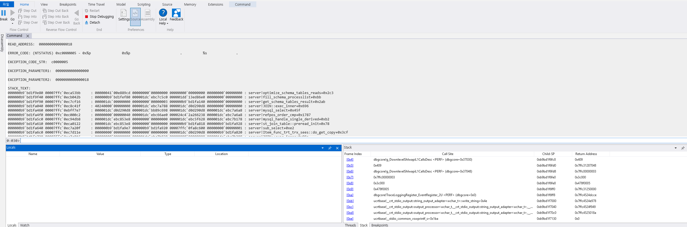This screenshot has height=227, width=687.
Task: Click the command input field
Action: coord(353,140)
